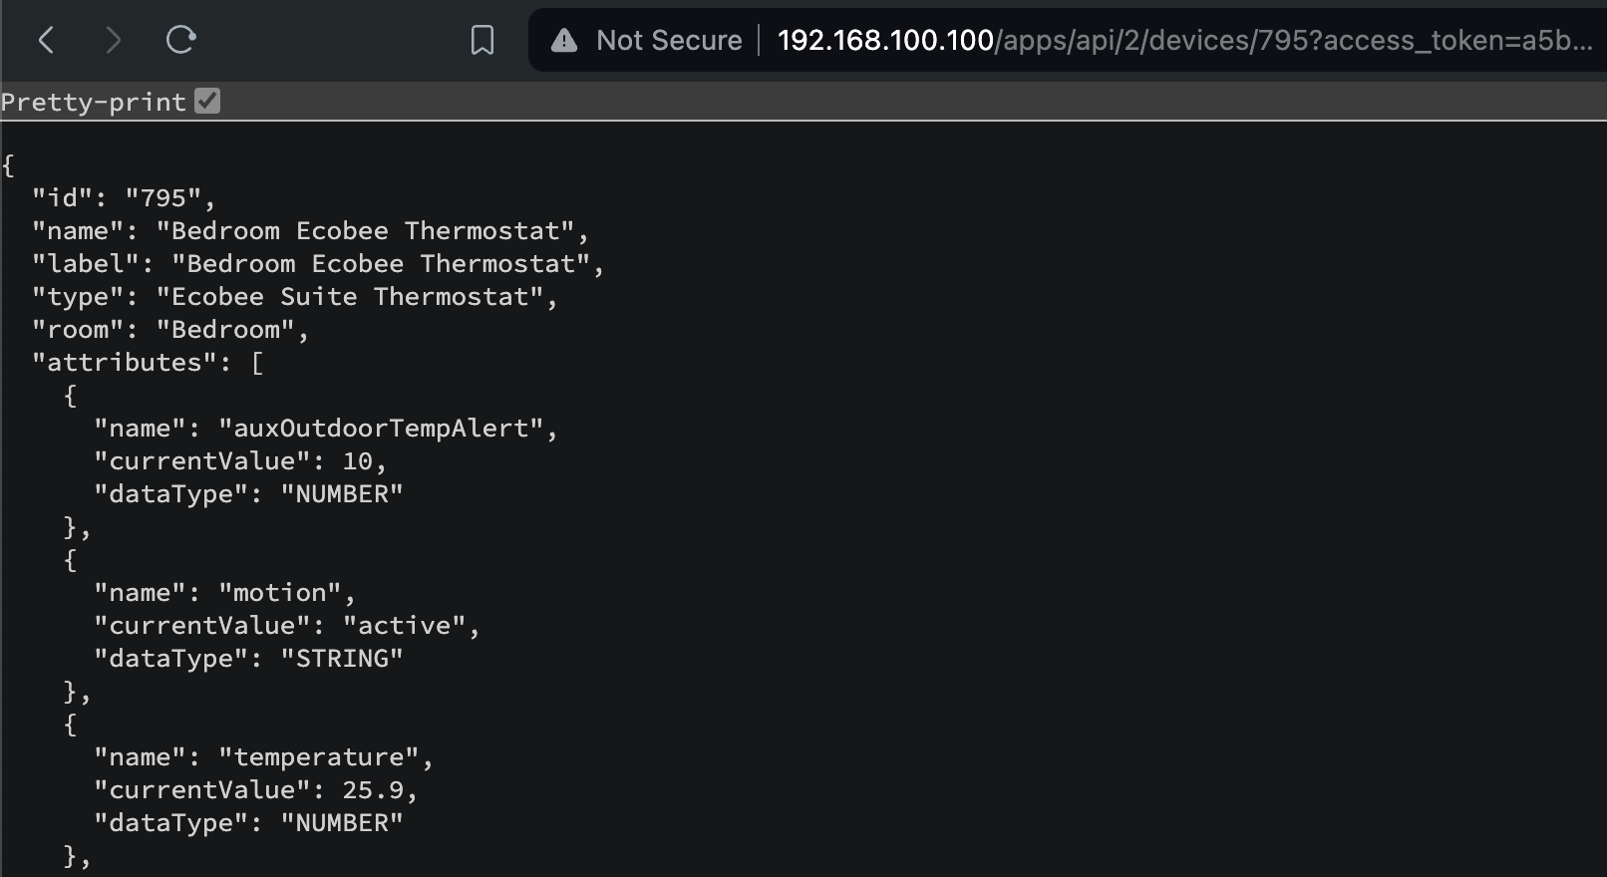Bookmark this page
Screen dimensions: 1607x877
click(x=482, y=41)
